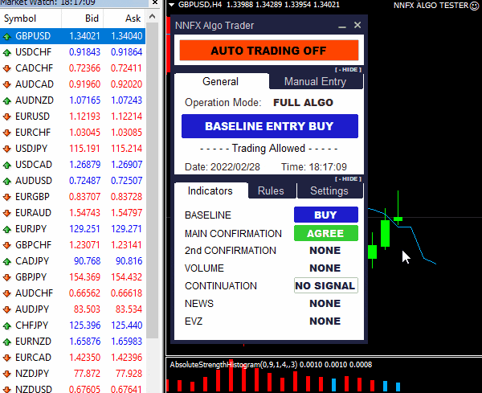This screenshot has width=482, height=393.
Task: Click the Market Watch scroll-up arrow
Action: [x=152, y=17]
